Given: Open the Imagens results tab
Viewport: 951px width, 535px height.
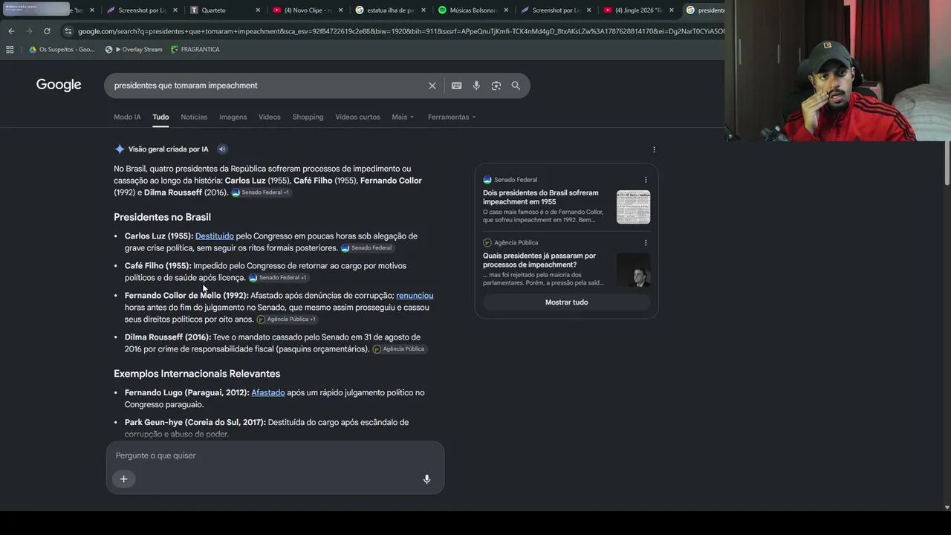Looking at the screenshot, I should click(x=233, y=117).
